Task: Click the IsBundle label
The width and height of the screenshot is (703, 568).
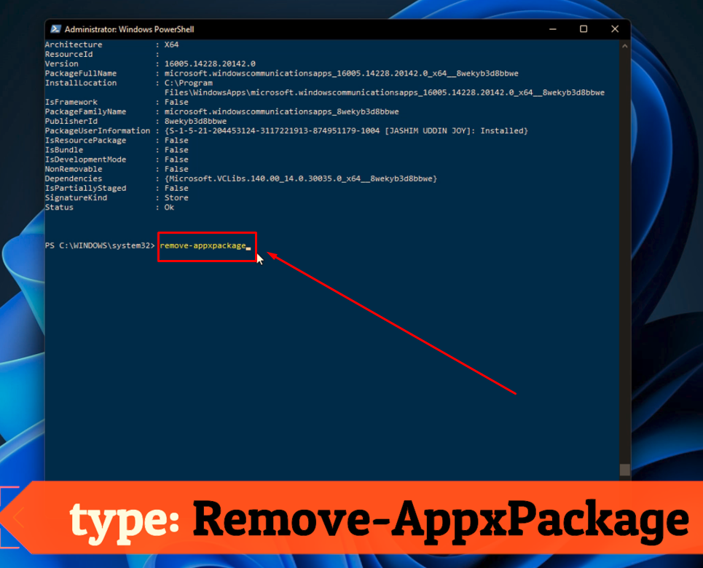Action: point(64,150)
